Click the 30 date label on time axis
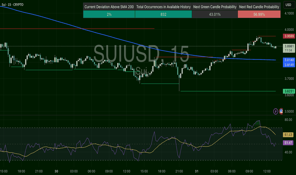 click(x=56, y=171)
